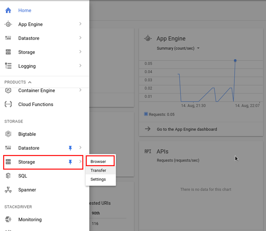This screenshot has height=231, width=266.
Task: Expand Datastore chevron in STORAGE section
Action: (80, 148)
